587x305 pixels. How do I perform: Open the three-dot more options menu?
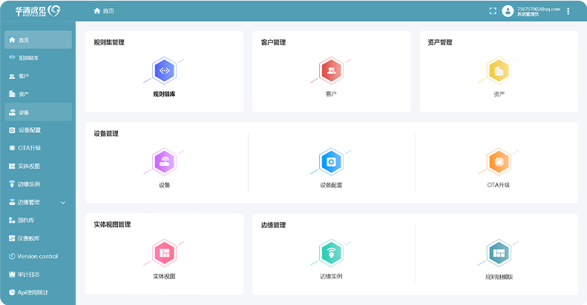click(x=568, y=11)
